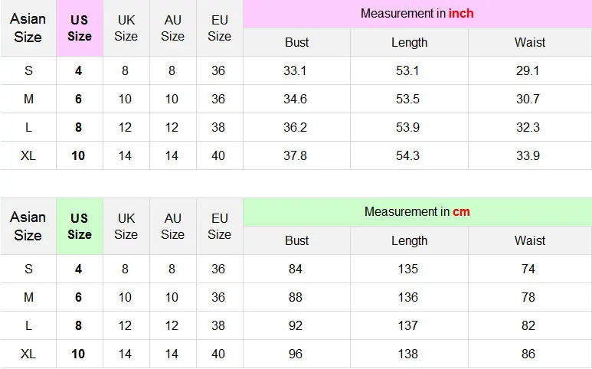Click Asian Size header in top table

click(x=28, y=28)
